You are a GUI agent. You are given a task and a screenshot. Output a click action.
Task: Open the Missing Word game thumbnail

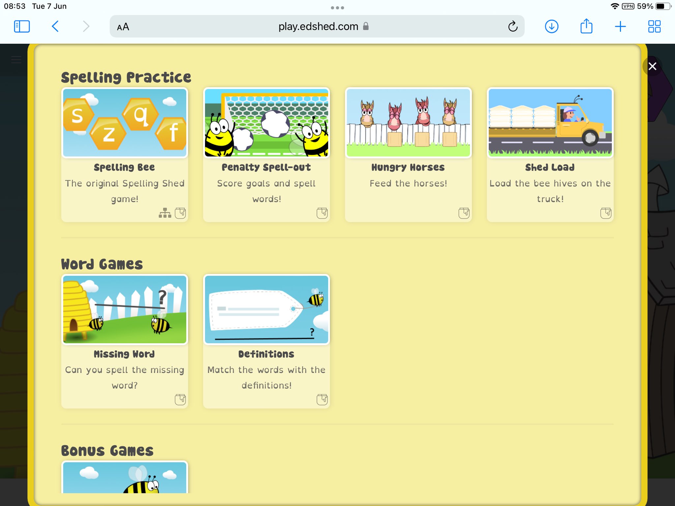tap(125, 309)
